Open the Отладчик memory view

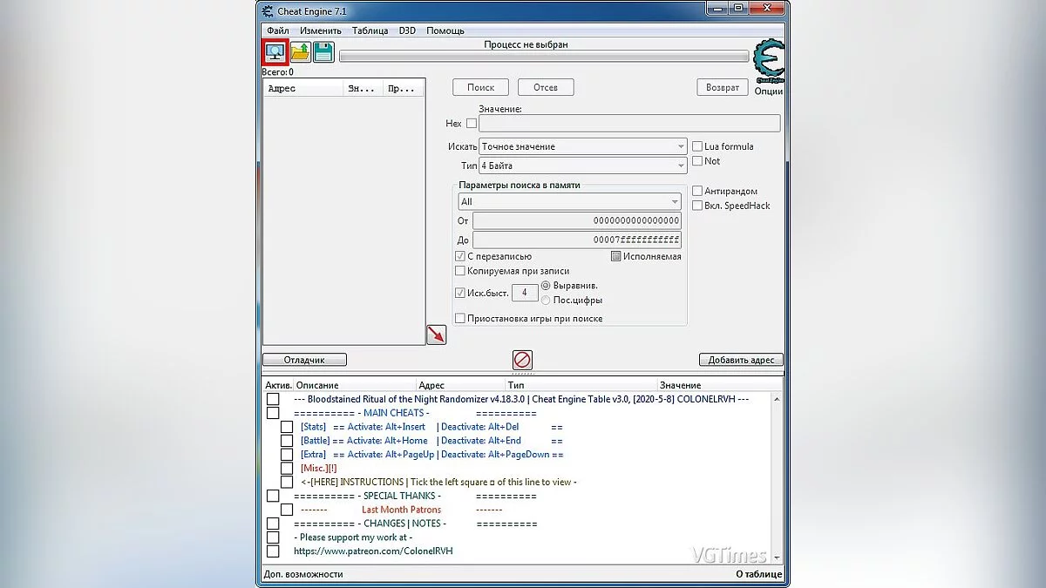(304, 360)
